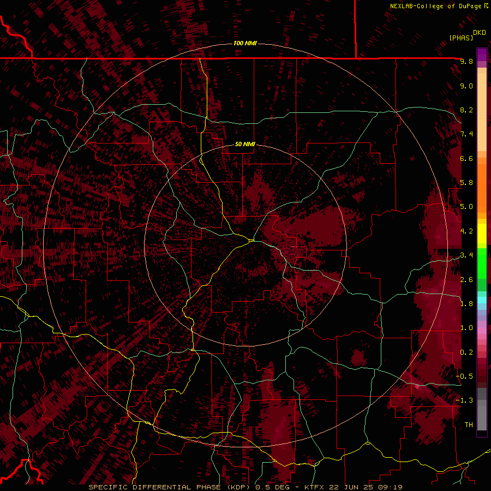Screen dimensions: 491x491
Task: Click the 7.4 value on the scale
Action: tap(466, 134)
